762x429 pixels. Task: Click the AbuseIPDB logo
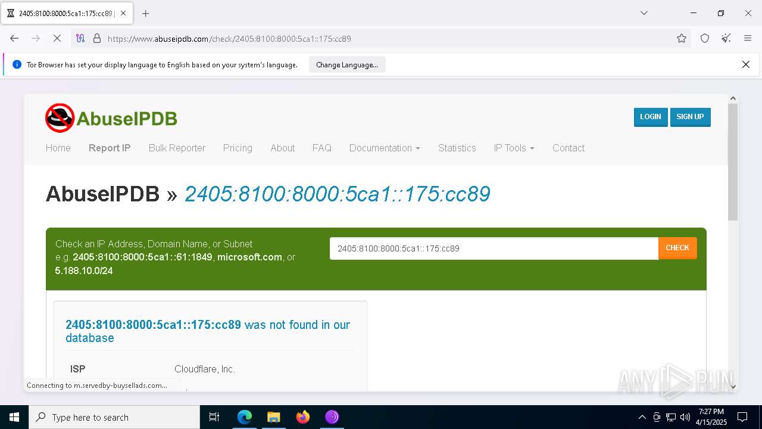pos(111,118)
